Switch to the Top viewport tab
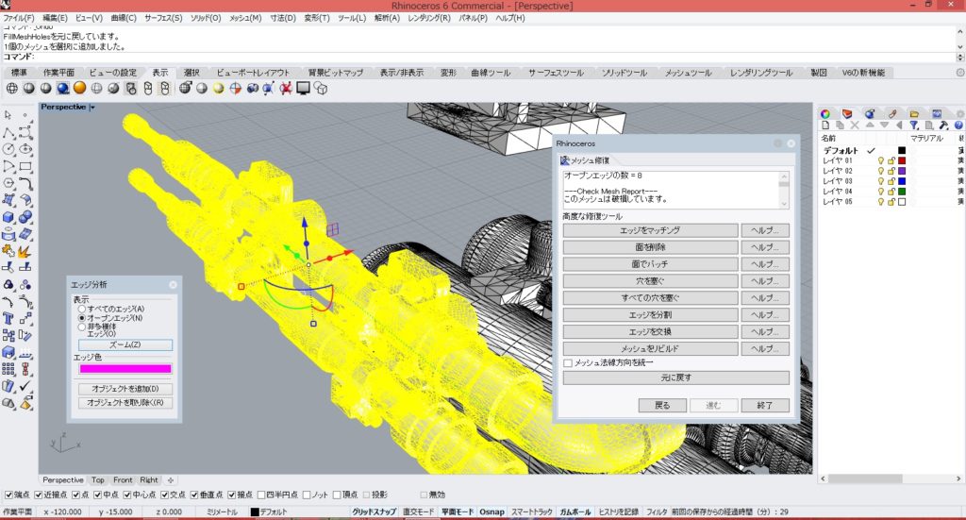This screenshot has height=520, width=966. click(x=98, y=480)
